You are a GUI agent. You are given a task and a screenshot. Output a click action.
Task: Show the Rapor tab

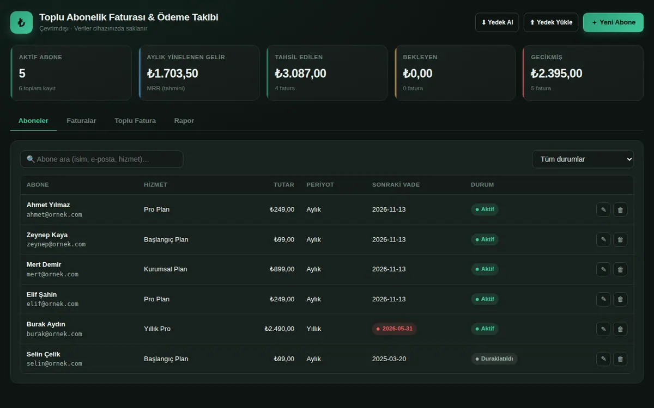pos(184,121)
